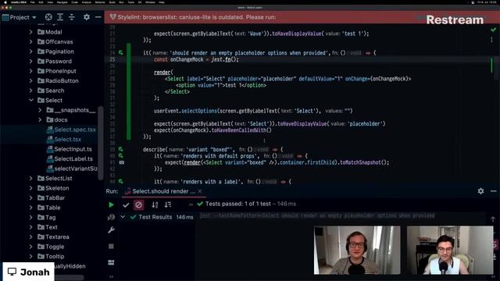This screenshot has width=500, height=281.
Task: Run test gutter icon at line 24
Action: point(121,52)
